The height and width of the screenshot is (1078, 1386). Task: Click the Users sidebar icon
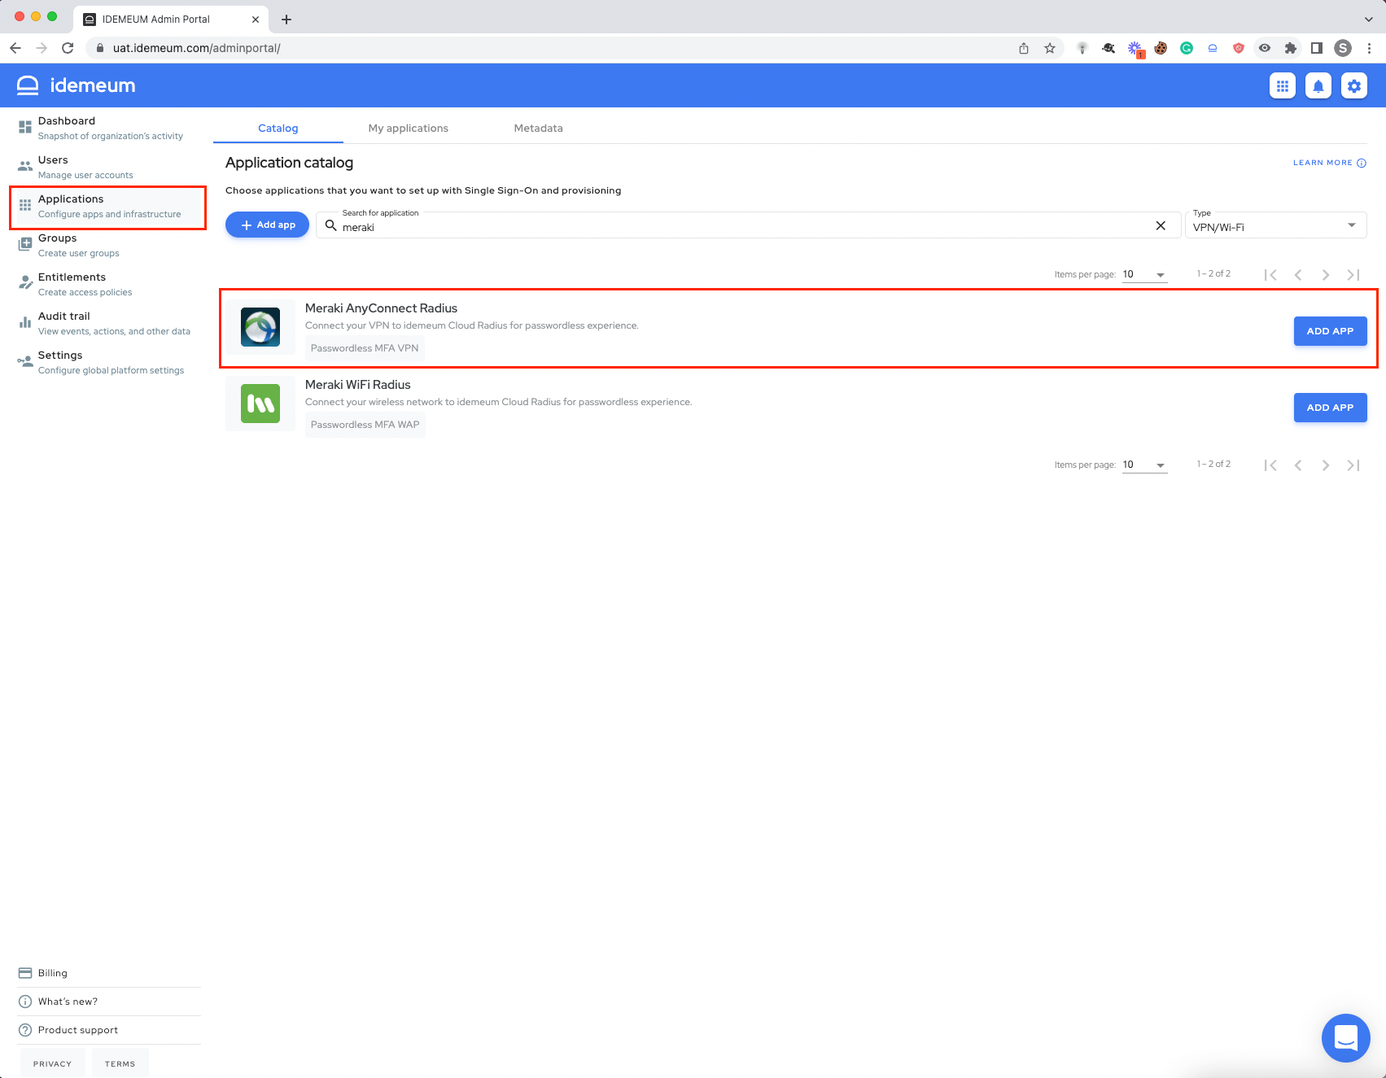[x=25, y=166]
